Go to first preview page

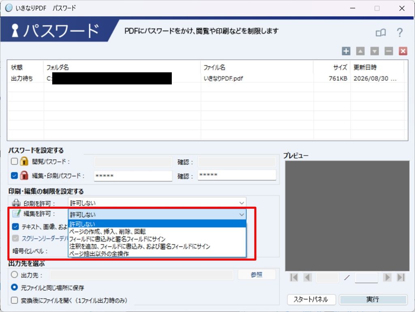pos(294,277)
